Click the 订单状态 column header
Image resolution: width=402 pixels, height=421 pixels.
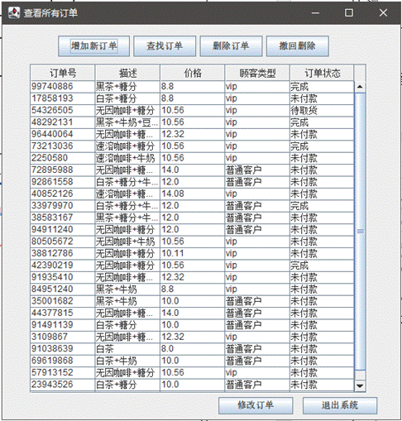tap(322, 73)
